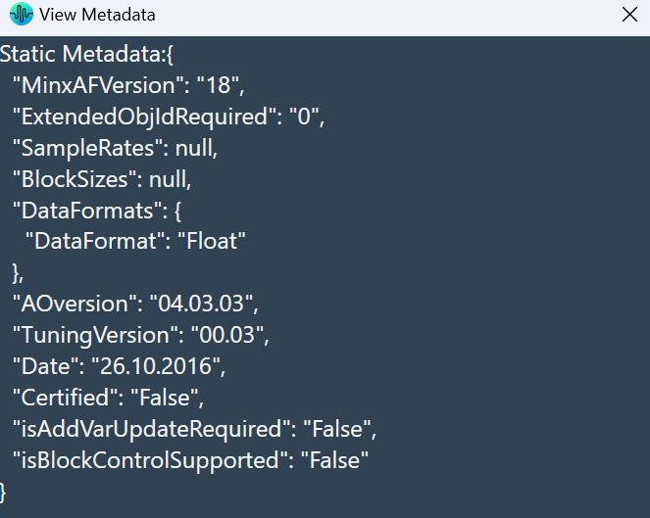This screenshot has width=650, height=518.
Task: Click the ExtendedObjIdRequired line
Action: pyautogui.click(x=169, y=117)
